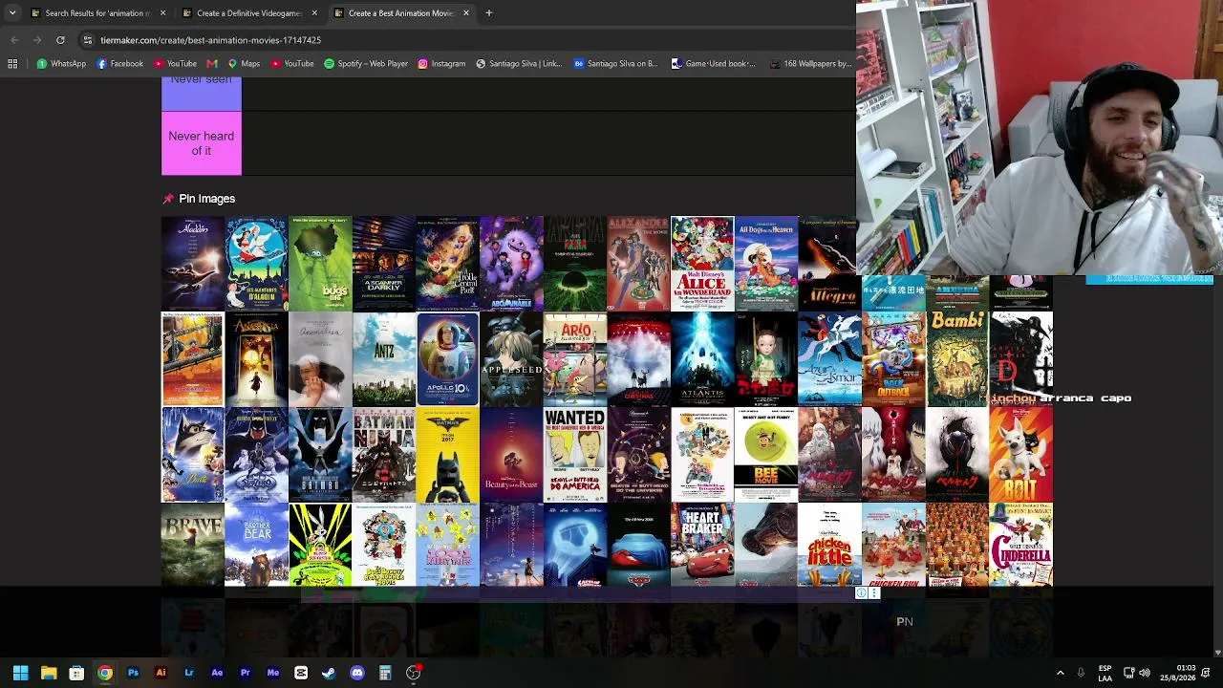Select the Antz movie poster
The height and width of the screenshot is (688, 1223).
384,359
